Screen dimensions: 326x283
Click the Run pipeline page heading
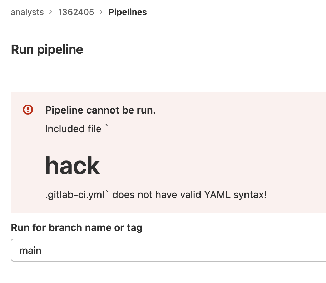(x=47, y=49)
